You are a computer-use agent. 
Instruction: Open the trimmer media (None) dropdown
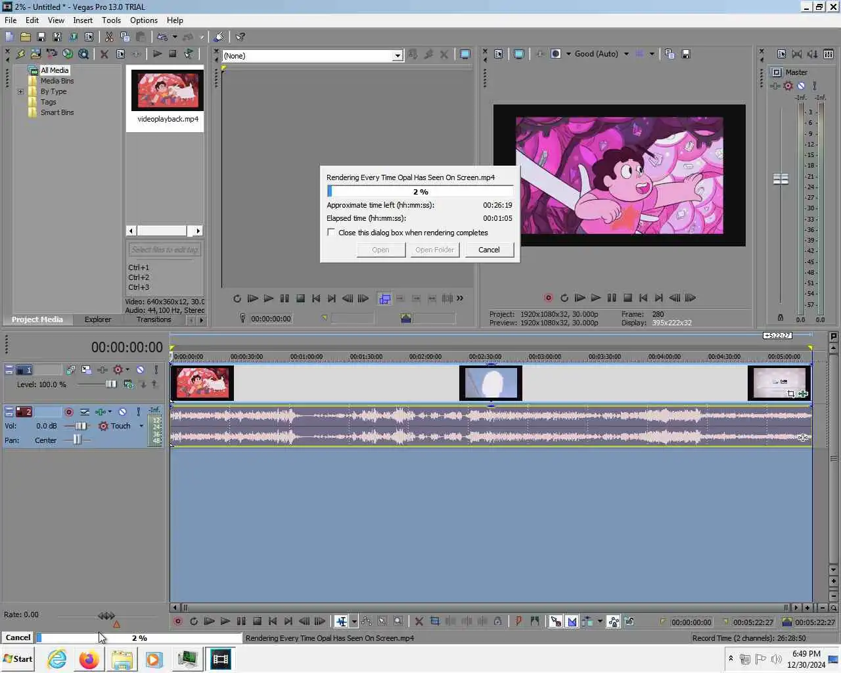point(398,56)
